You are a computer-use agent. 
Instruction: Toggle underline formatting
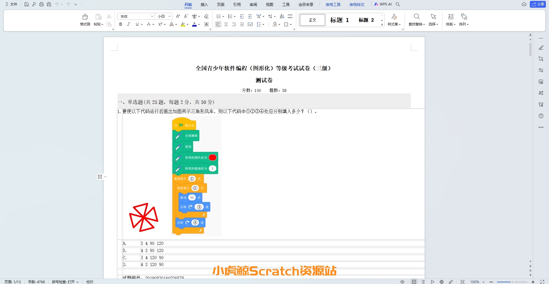(x=137, y=25)
